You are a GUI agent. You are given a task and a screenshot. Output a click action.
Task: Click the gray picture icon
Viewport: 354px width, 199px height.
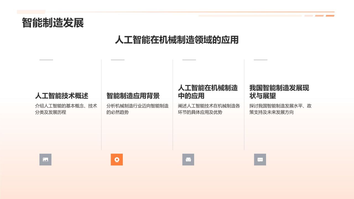pyautogui.click(x=45, y=159)
